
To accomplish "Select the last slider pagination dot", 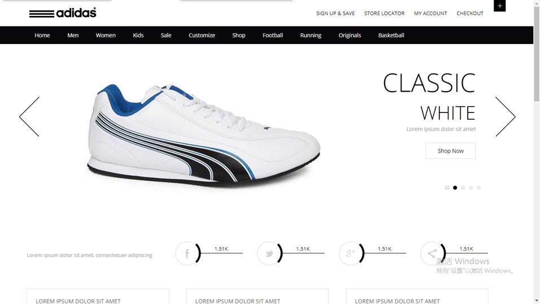I will click(x=478, y=188).
